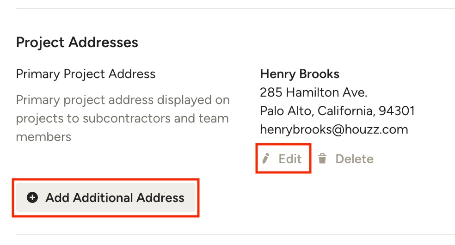The height and width of the screenshot is (245, 455).
Task: Click the primary address description paragraph
Action: (x=123, y=118)
